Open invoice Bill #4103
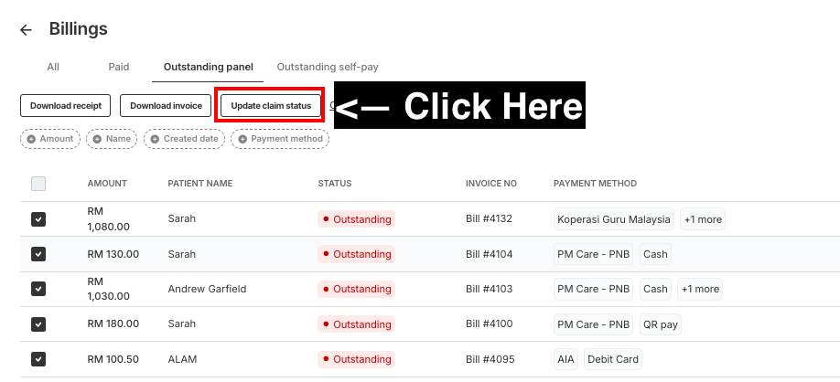Viewport: 840px width, 382px height. tap(490, 289)
